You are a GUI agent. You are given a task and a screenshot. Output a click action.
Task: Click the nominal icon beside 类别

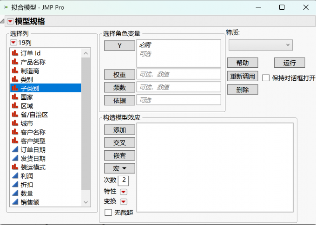pyautogui.click(x=15, y=79)
